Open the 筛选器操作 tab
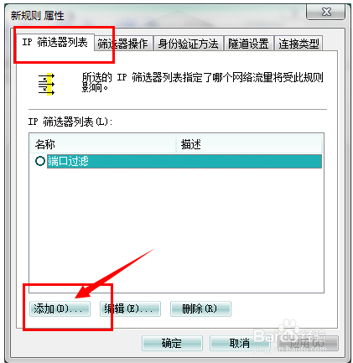 click(122, 44)
